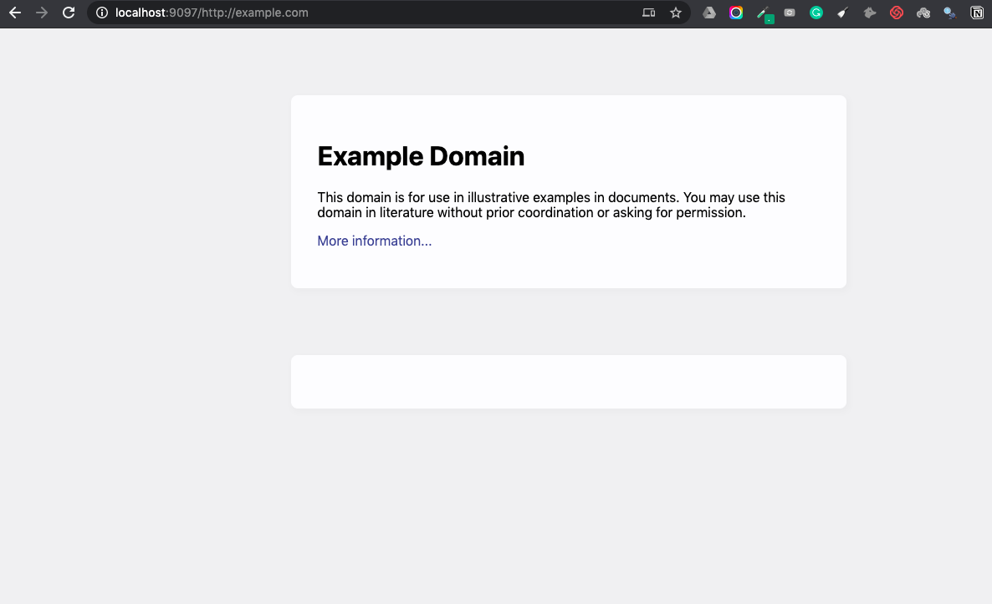Click the forward navigation arrow
This screenshot has height=604, width=992.
pyautogui.click(x=41, y=13)
